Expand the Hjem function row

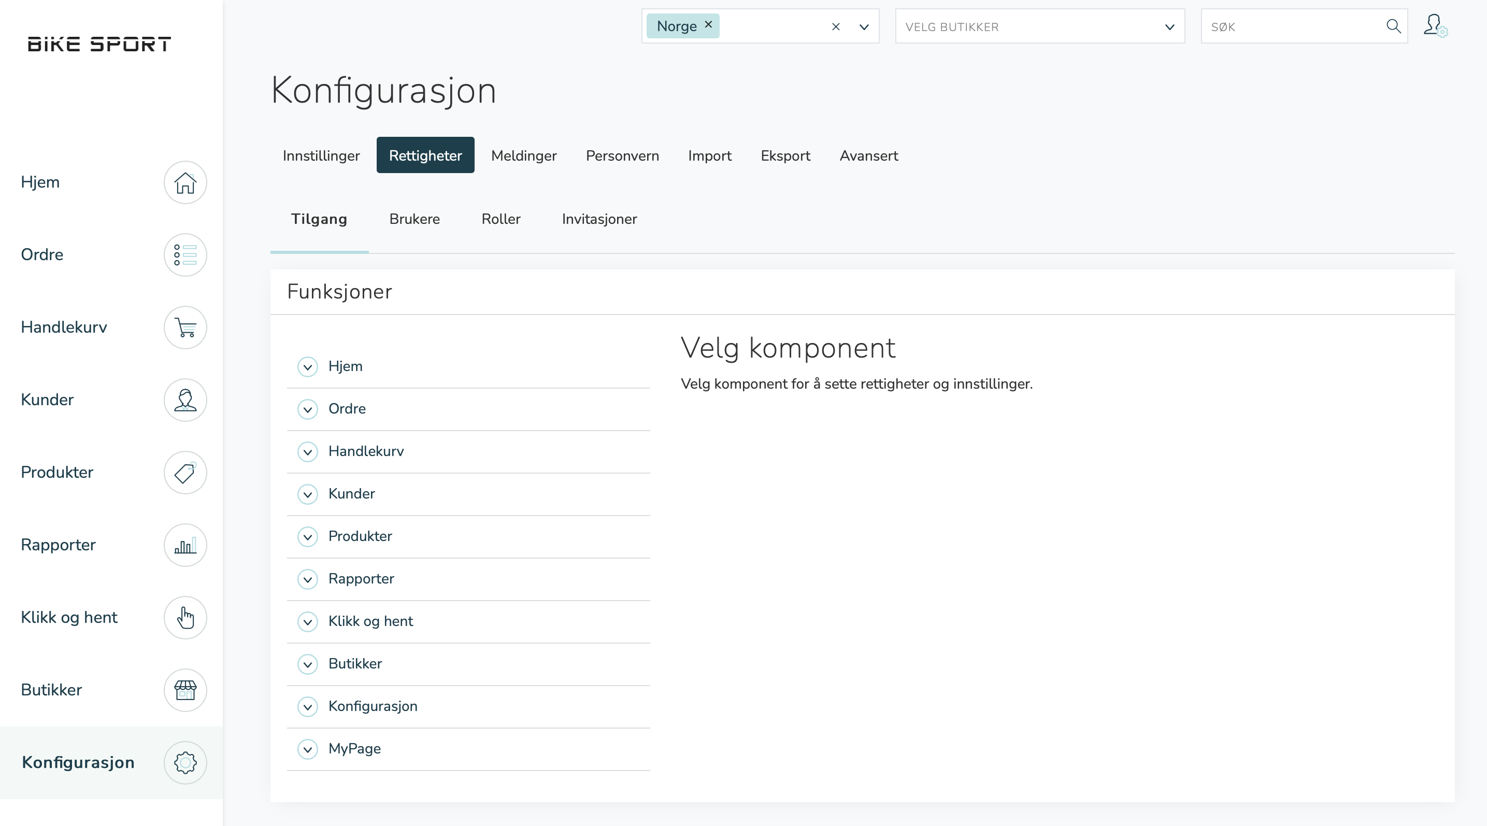coord(308,366)
